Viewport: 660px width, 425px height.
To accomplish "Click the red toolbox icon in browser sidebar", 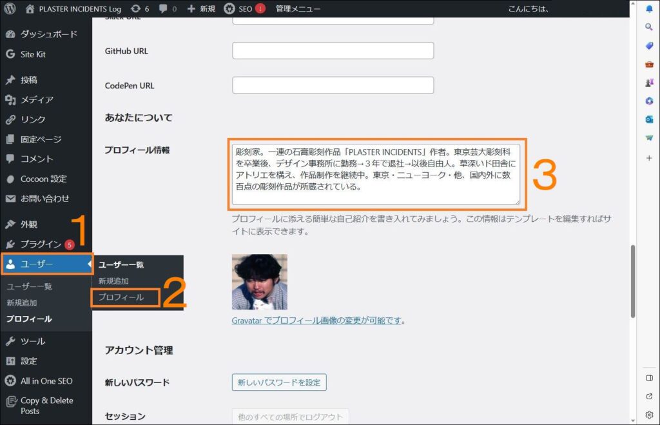I will [x=649, y=64].
